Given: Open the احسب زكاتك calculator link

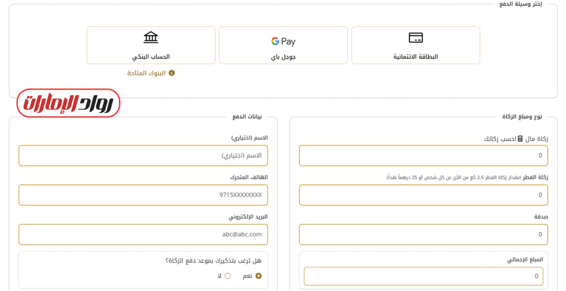Looking at the screenshot, I should (x=500, y=139).
